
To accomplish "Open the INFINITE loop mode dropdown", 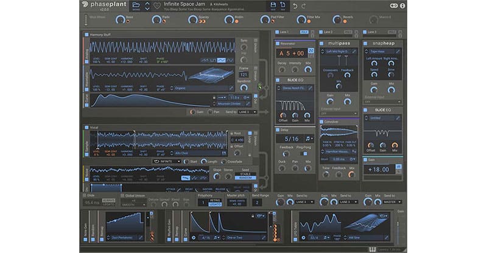I will coord(167,161).
